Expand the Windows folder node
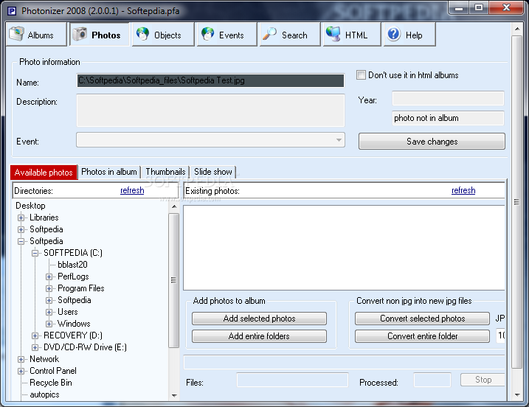The width and height of the screenshot is (529, 407). pos(49,324)
